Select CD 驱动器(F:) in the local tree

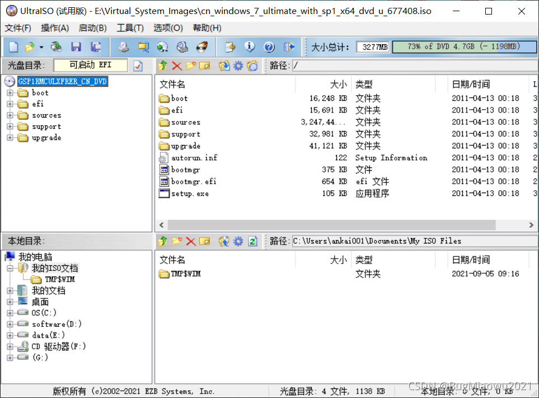click(x=58, y=347)
